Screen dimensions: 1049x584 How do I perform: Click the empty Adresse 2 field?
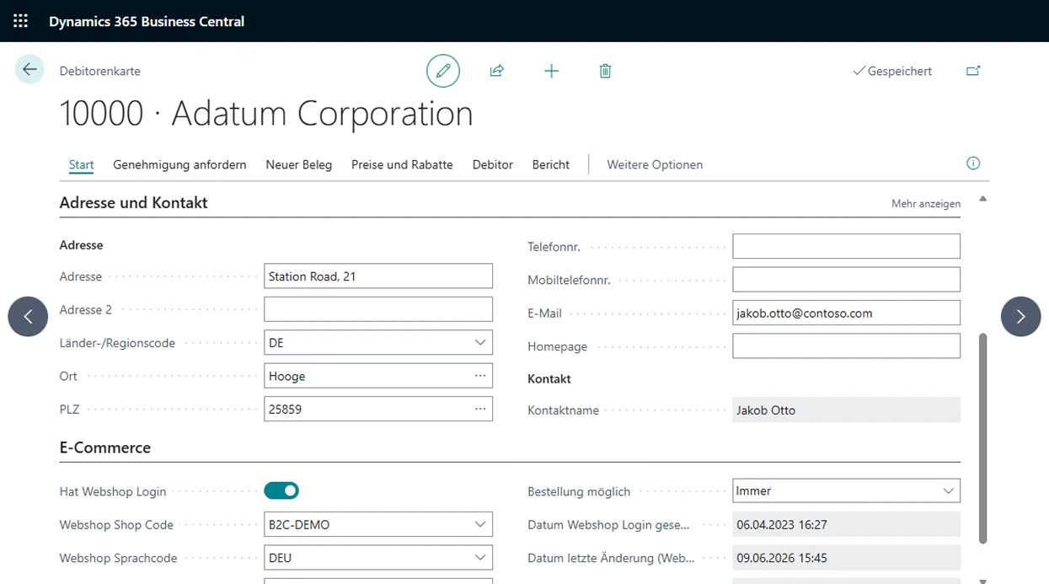[x=378, y=309]
